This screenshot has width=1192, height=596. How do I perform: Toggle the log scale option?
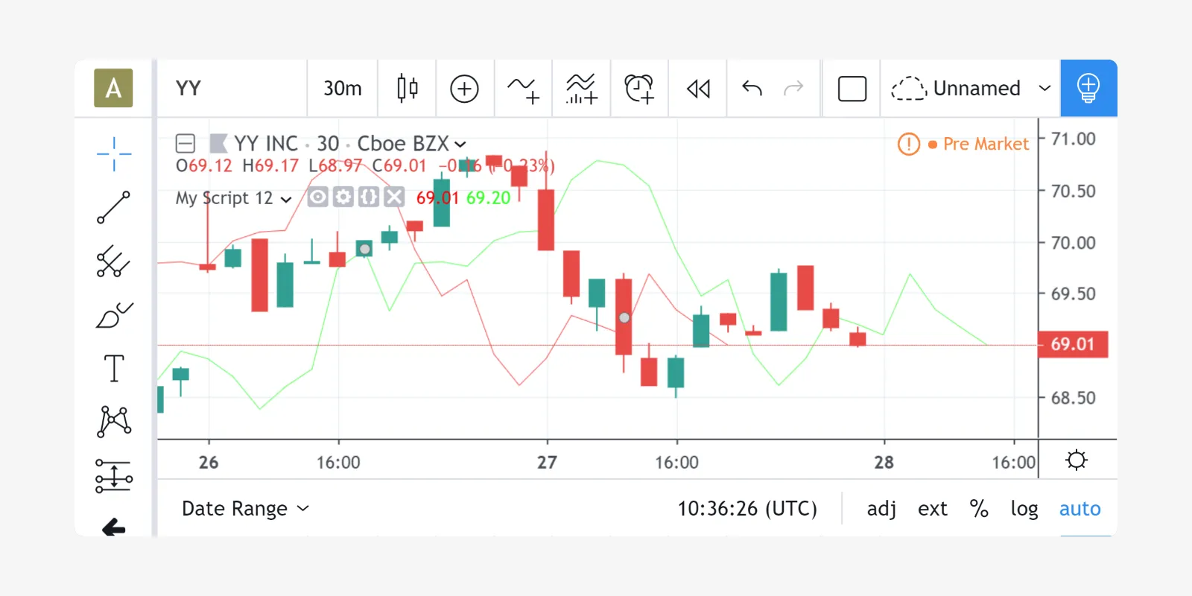1024,509
